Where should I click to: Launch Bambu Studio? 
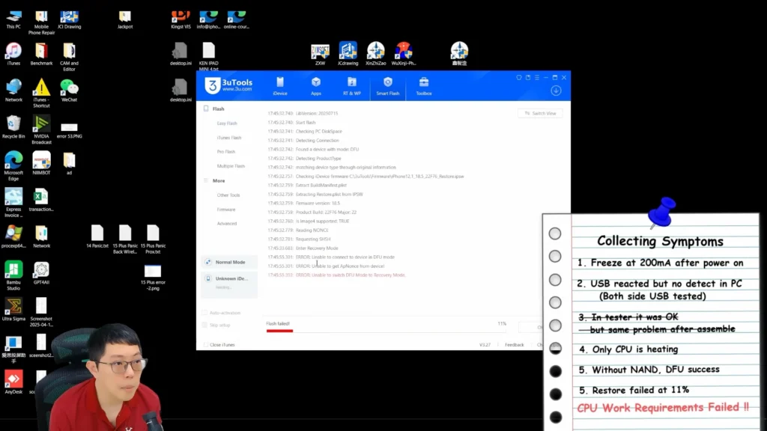click(x=13, y=275)
